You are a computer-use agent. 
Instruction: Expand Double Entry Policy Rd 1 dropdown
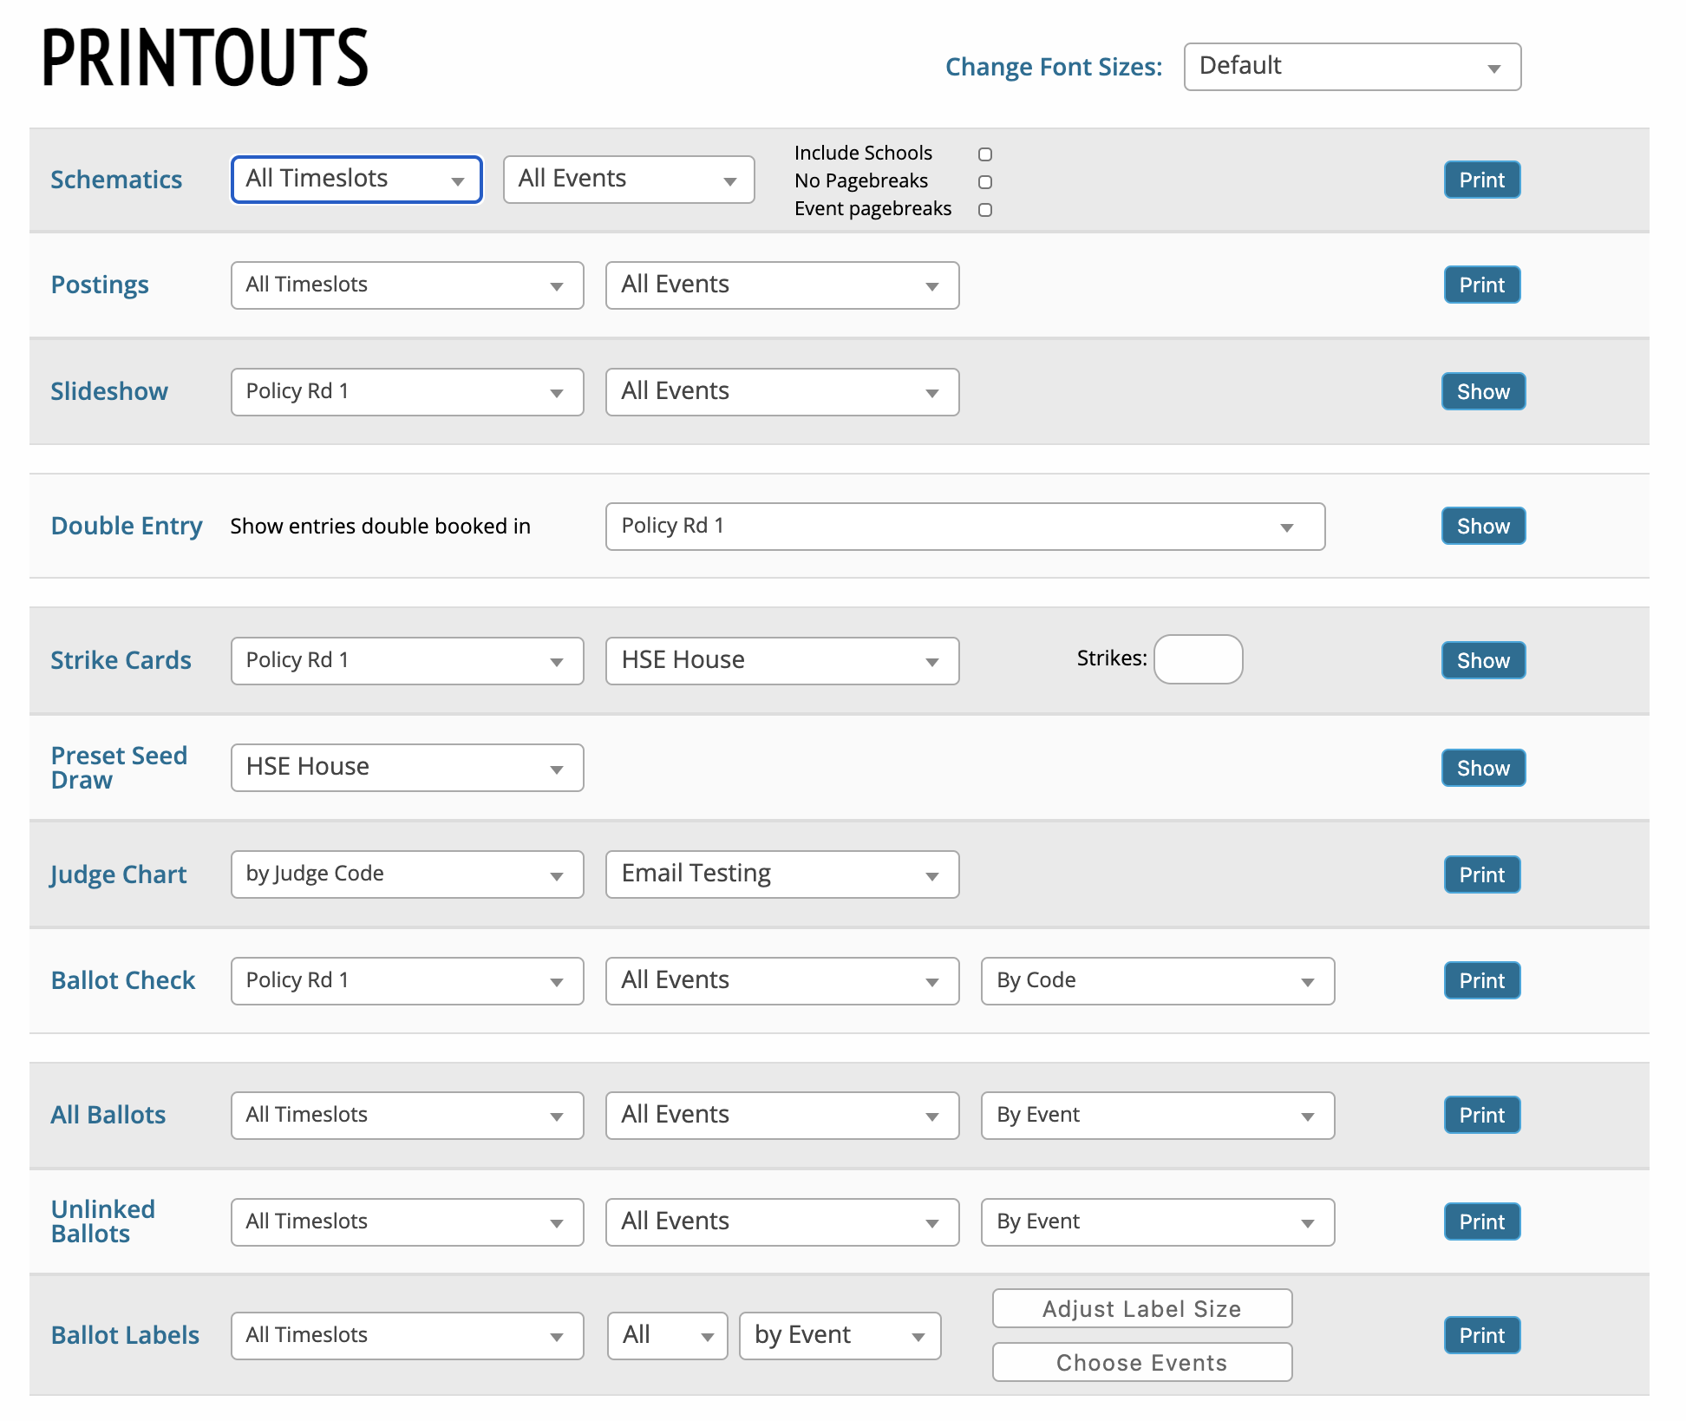tap(964, 527)
